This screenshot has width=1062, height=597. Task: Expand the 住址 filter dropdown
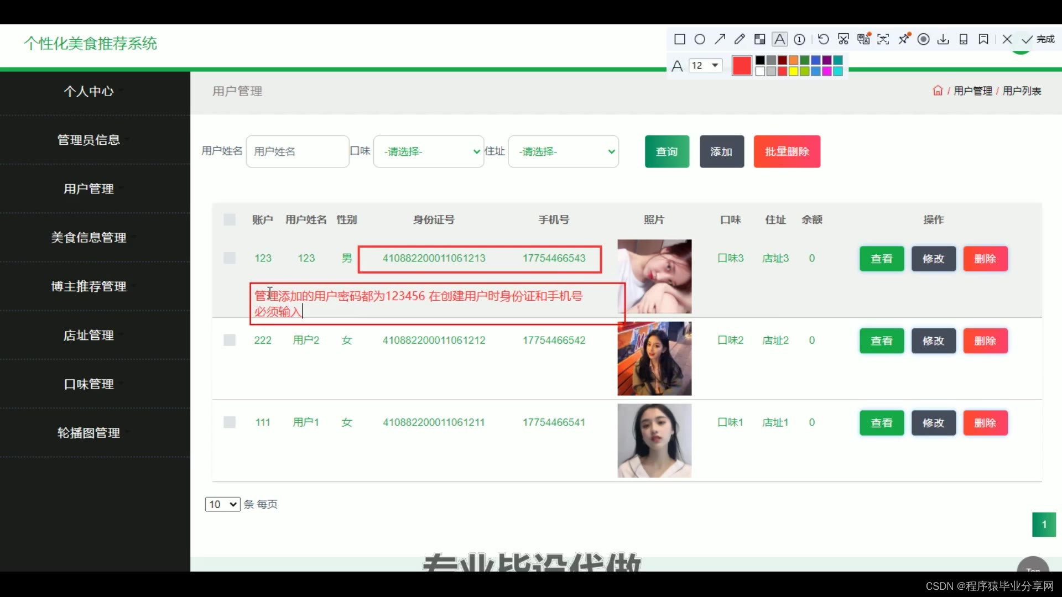point(563,151)
